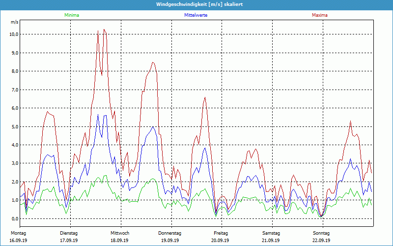Click the m/s unit label
The height and width of the screenshot is (246, 393).
[x=15, y=22]
